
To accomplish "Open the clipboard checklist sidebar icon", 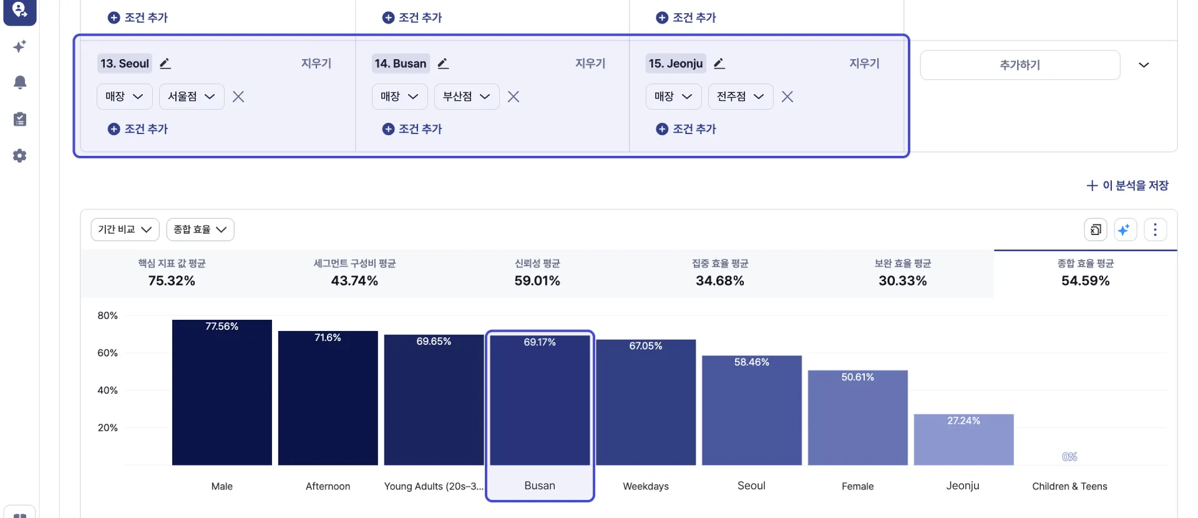I will click(x=19, y=119).
